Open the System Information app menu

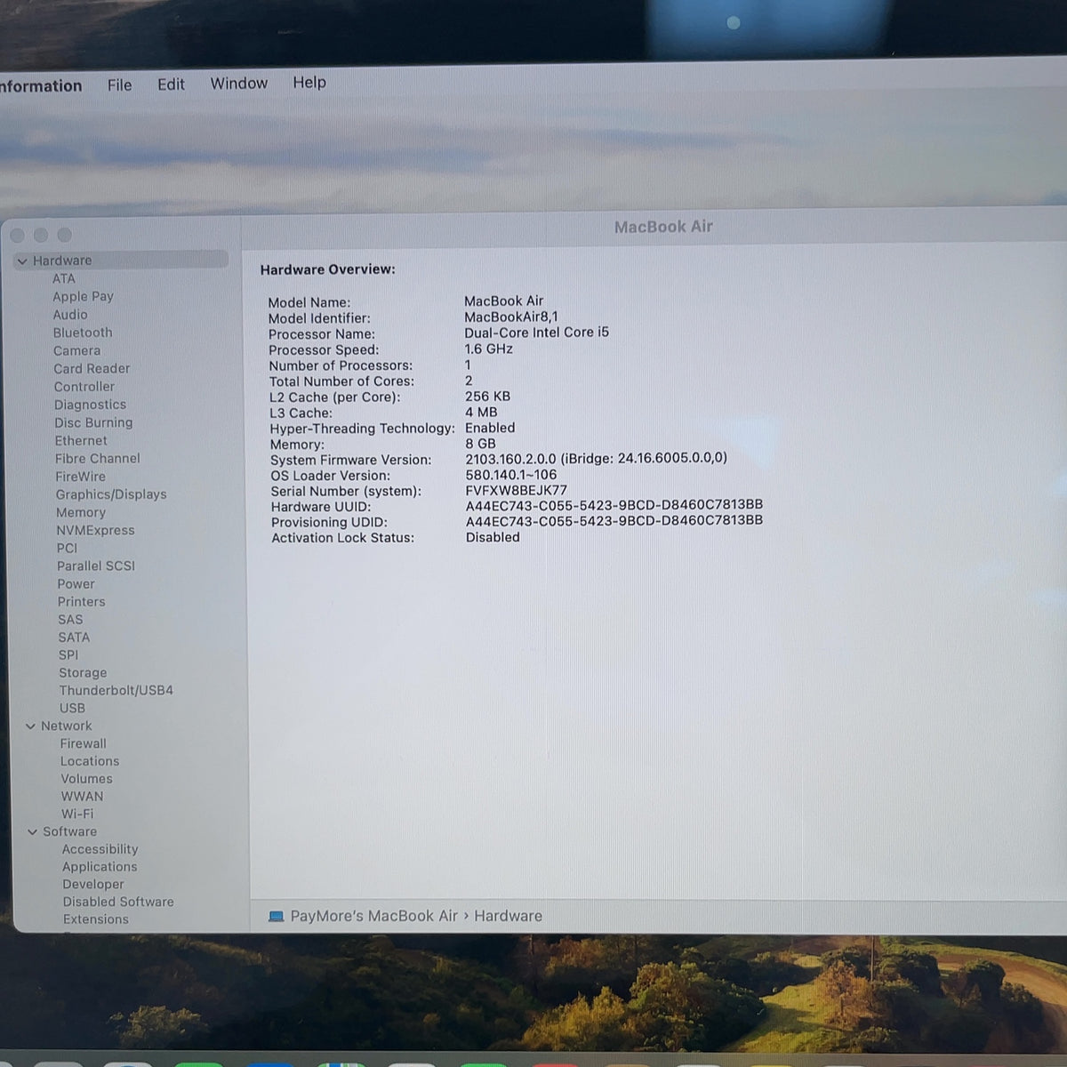pyautogui.click(x=41, y=85)
